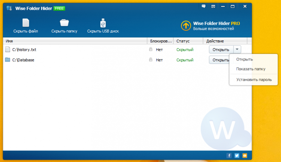
Task: Sort by the Блокиров... column header
Action: 160,41
